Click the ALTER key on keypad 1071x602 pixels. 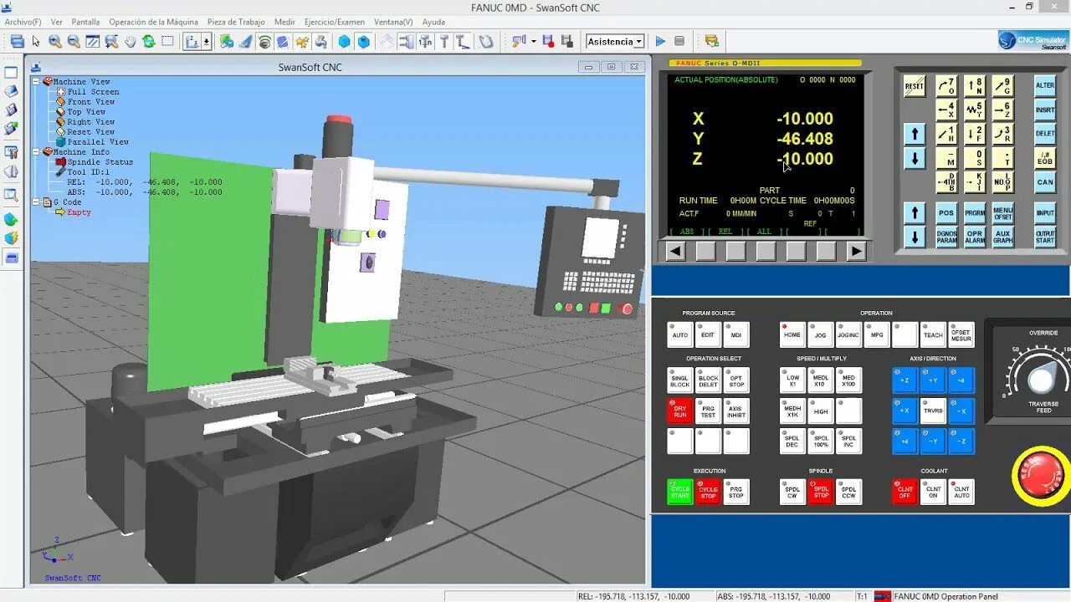[x=1045, y=86]
